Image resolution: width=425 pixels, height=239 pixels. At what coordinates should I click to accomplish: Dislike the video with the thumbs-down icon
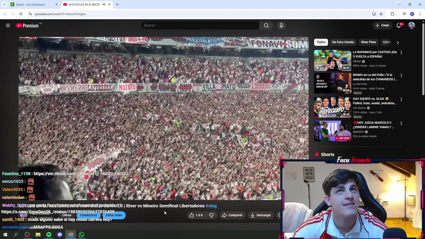212,215
